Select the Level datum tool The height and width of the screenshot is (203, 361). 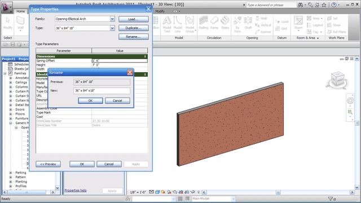click(x=282, y=21)
